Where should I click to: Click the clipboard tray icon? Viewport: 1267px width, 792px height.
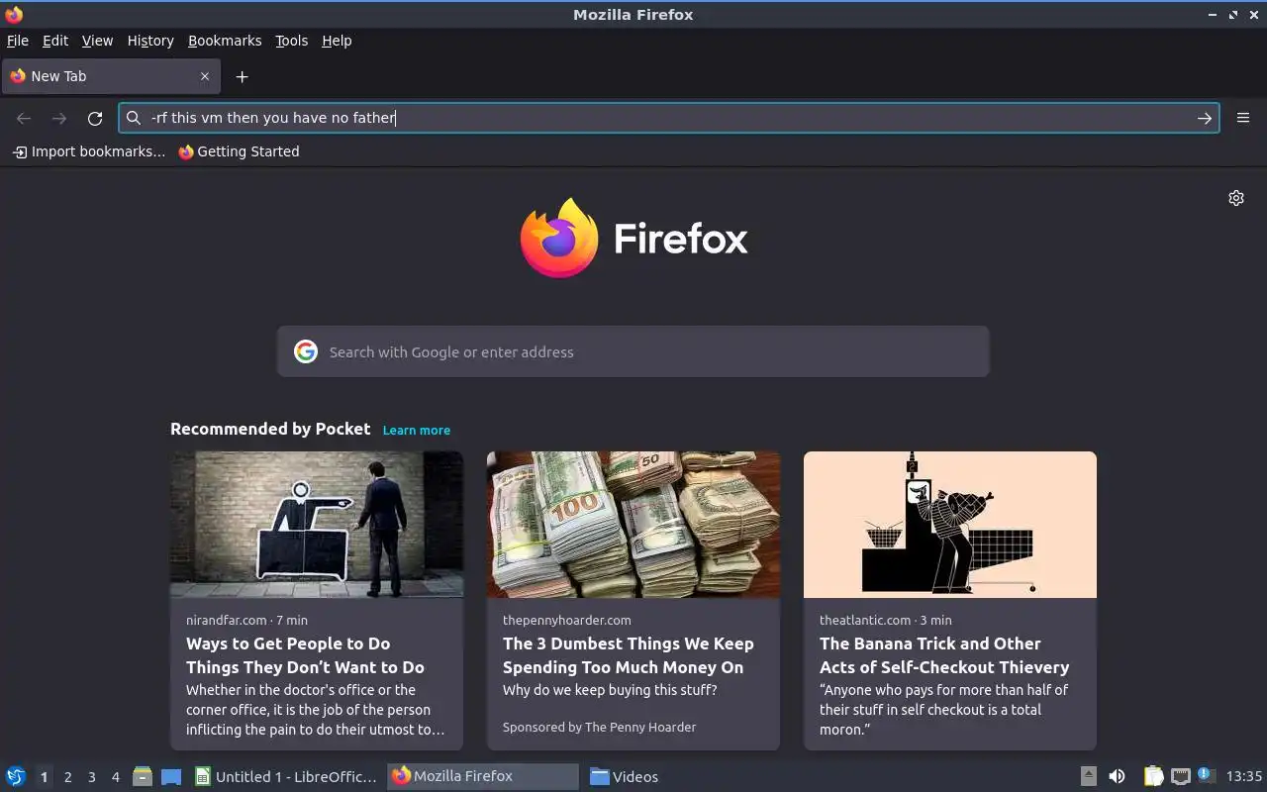1153,776
